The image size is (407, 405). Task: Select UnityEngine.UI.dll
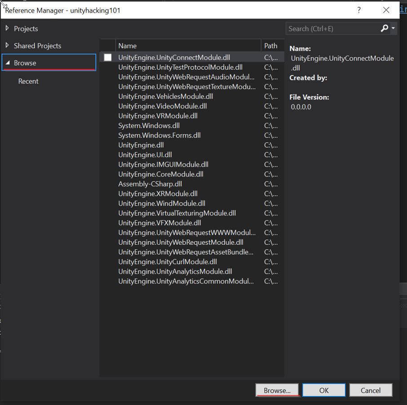pyautogui.click(x=192, y=155)
